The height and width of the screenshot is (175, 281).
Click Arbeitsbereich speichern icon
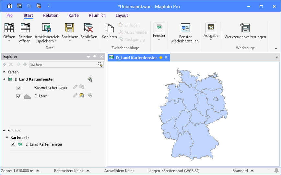coord(47,28)
